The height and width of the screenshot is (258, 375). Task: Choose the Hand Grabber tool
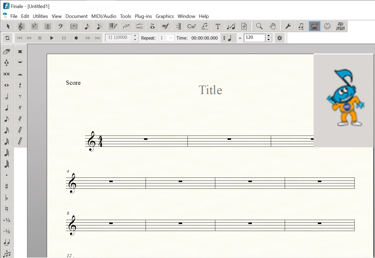272,26
